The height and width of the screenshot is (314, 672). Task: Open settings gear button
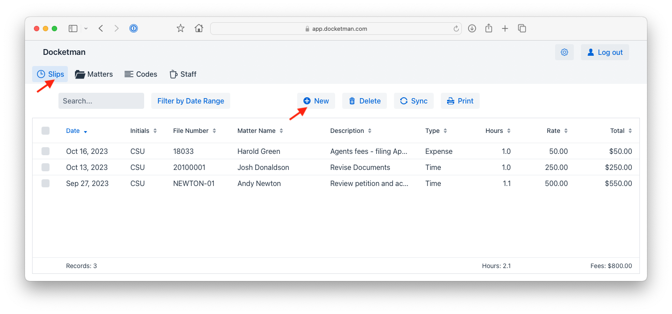tap(564, 52)
